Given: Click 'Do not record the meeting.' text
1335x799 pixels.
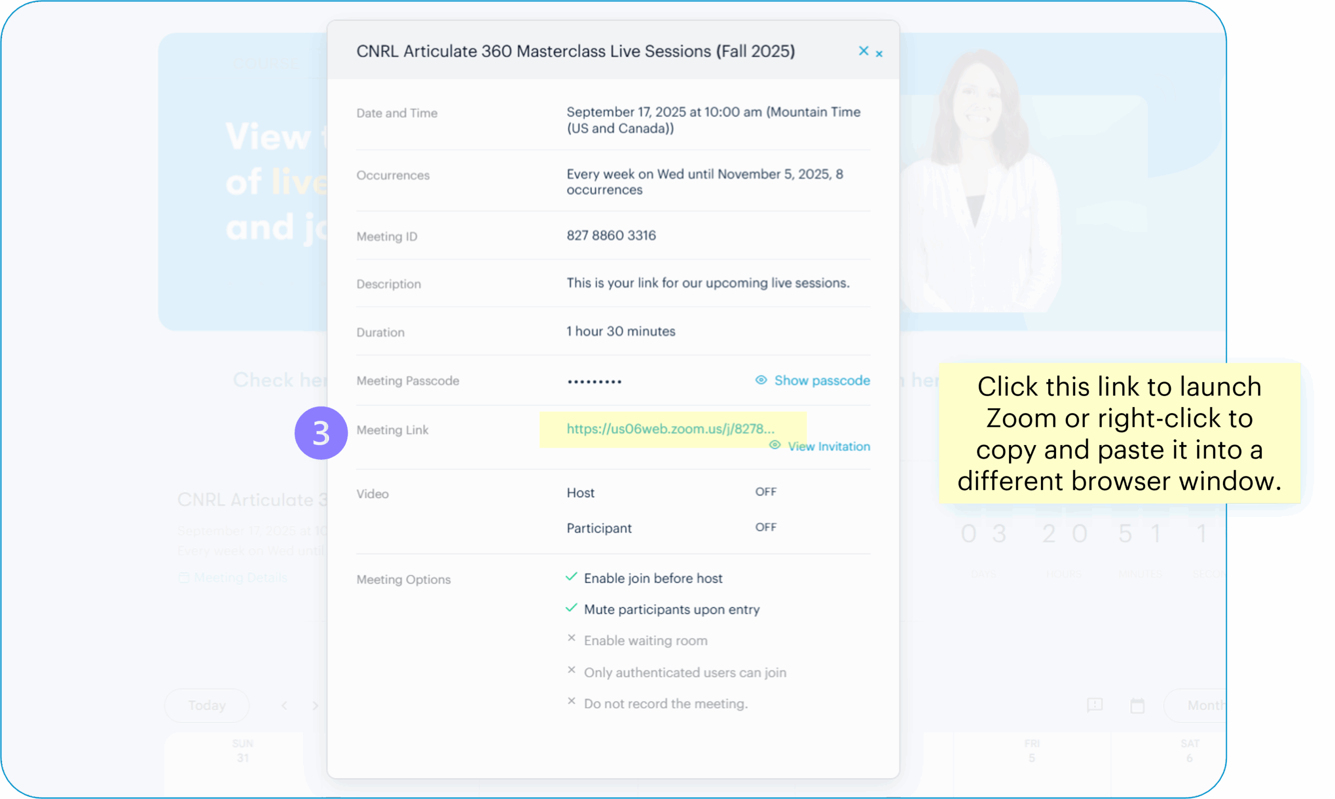Looking at the screenshot, I should click(x=666, y=704).
